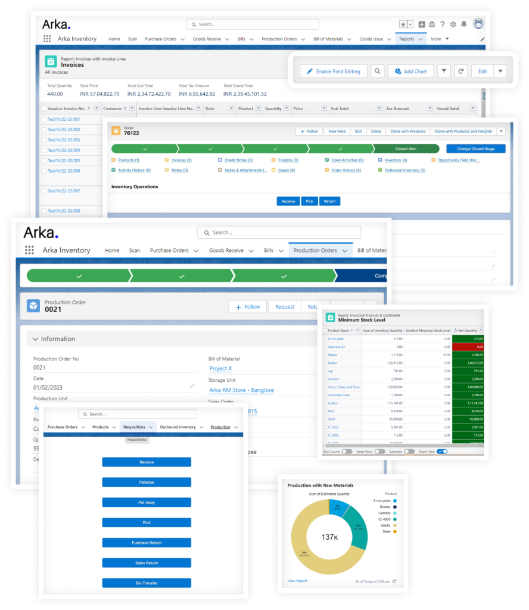The image size is (529, 610).
Task: Tick the Cement row checkbox
Action: (x=325, y=379)
